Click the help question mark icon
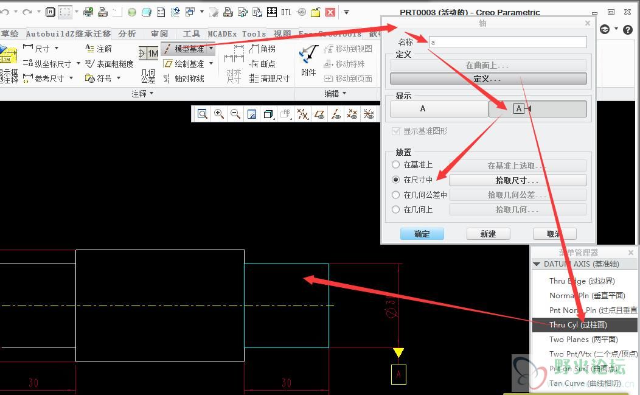This screenshot has width=640, height=395. tap(628, 29)
